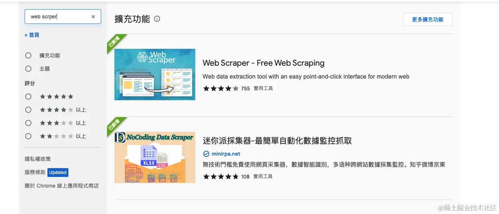
Task: Open the 隱私權政策 link
Action: [38, 159]
